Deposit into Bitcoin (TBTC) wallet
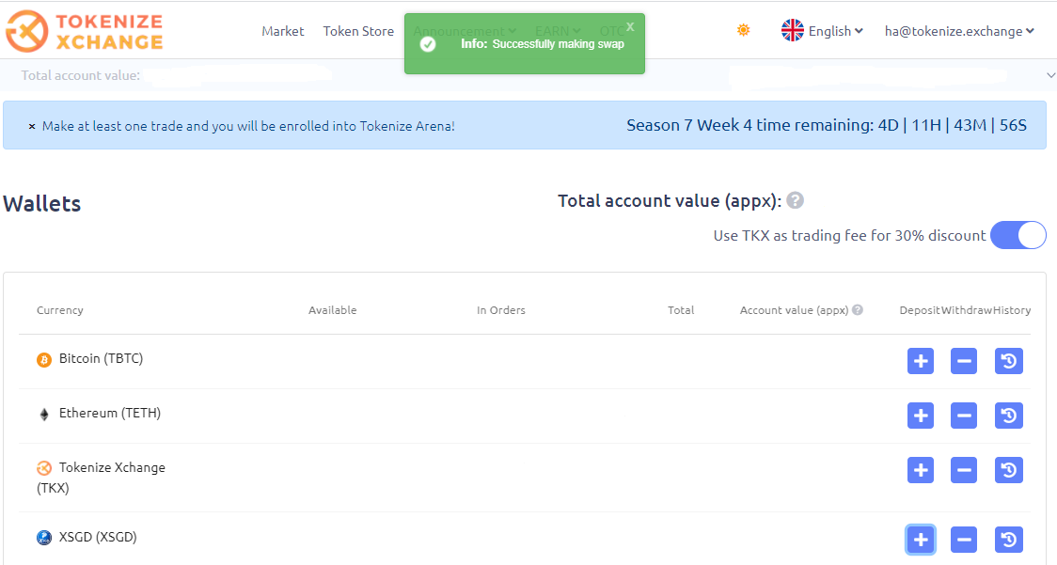 click(920, 361)
